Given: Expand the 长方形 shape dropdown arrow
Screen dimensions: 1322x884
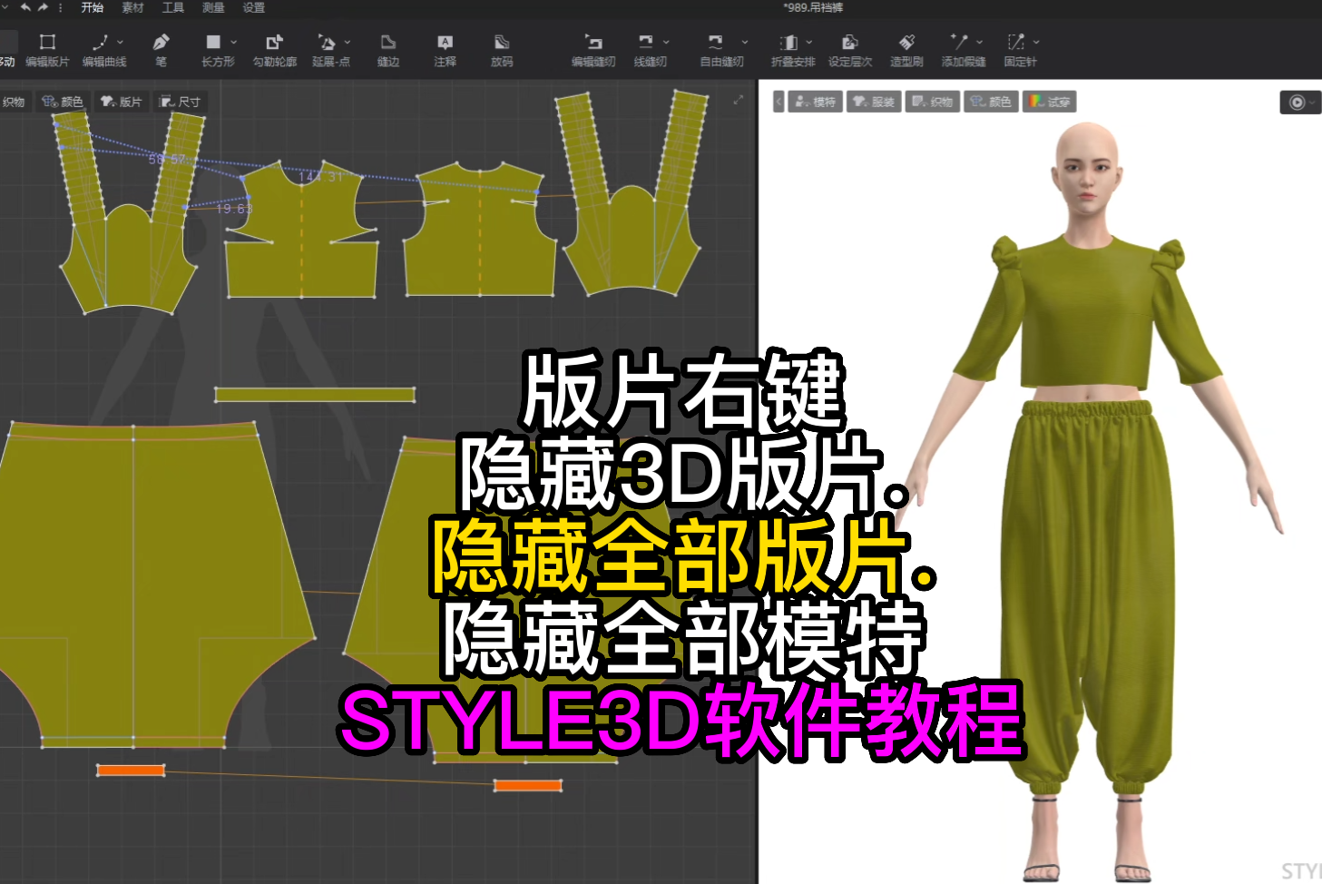Looking at the screenshot, I should coord(234,42).
